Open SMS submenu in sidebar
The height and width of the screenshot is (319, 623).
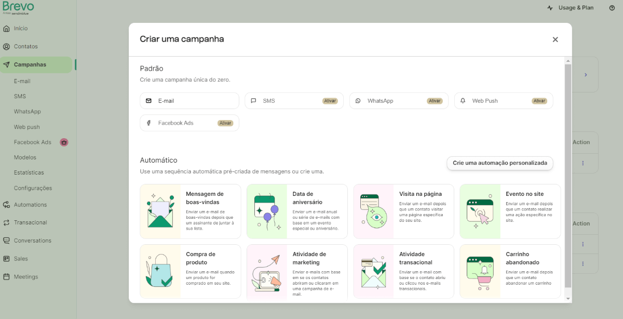click(x=20, y=96)
